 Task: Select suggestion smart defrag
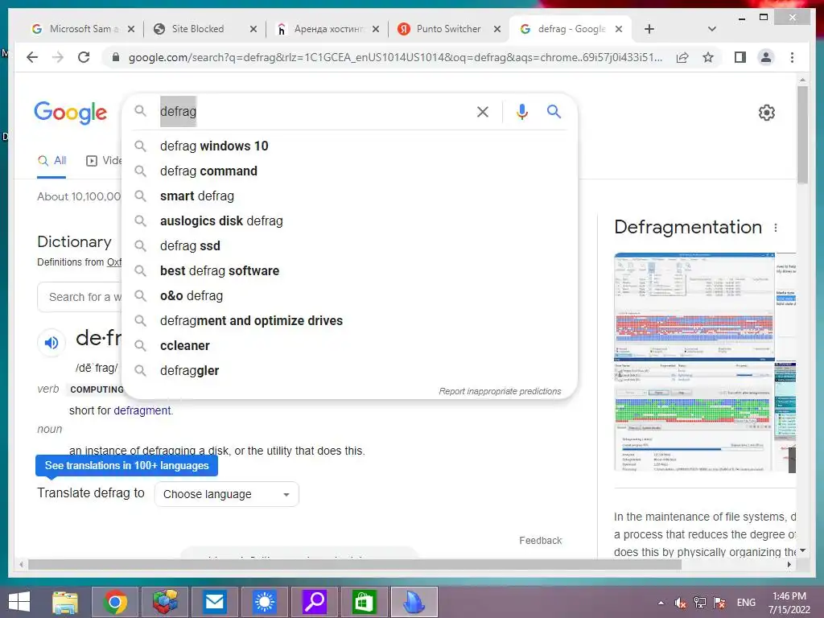click(349, 196)
